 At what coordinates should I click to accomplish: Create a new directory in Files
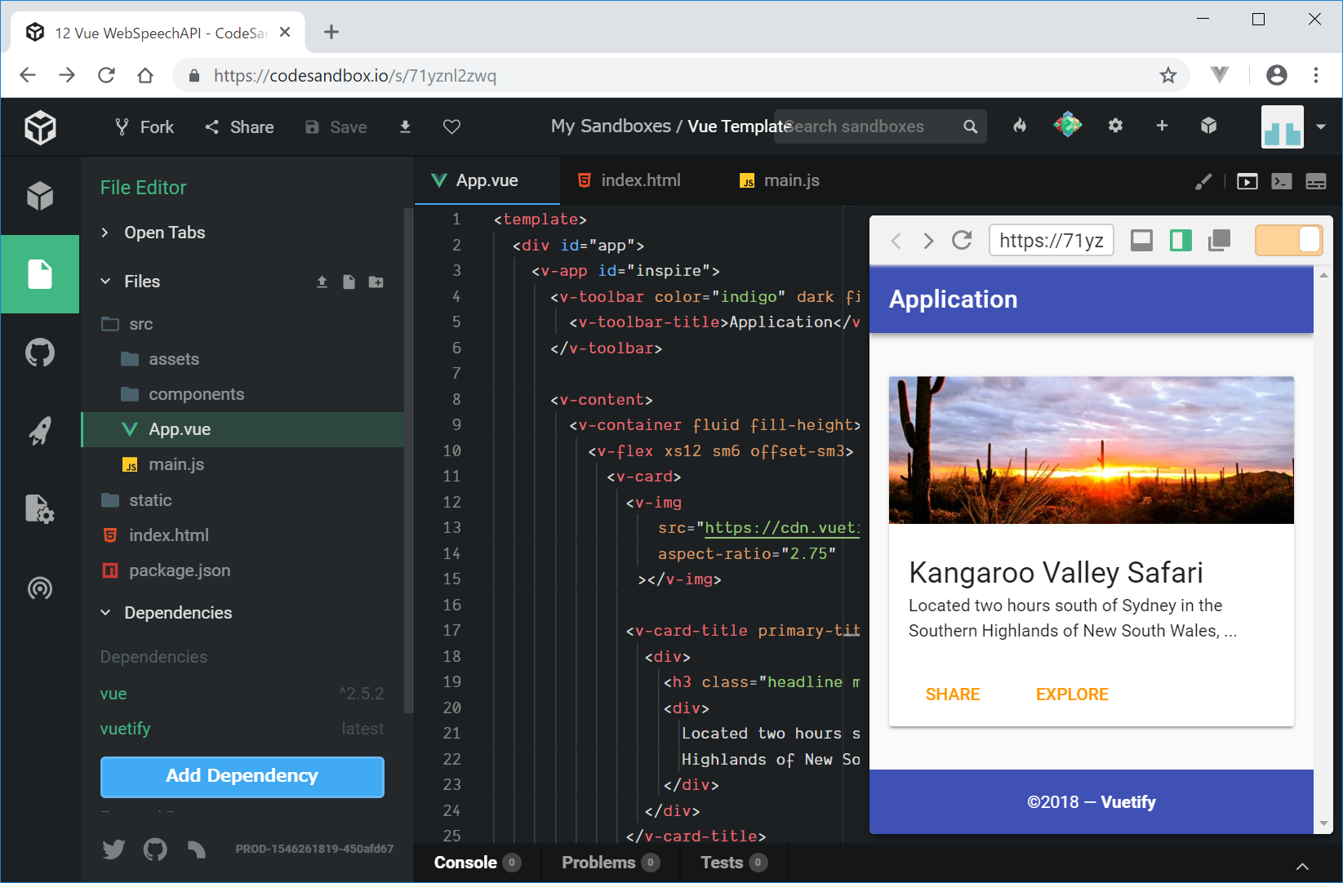(376, 282)
